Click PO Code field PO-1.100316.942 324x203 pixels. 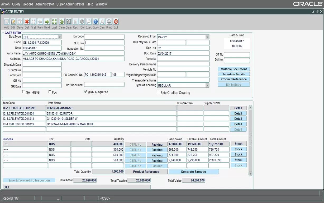click(97, 75)
